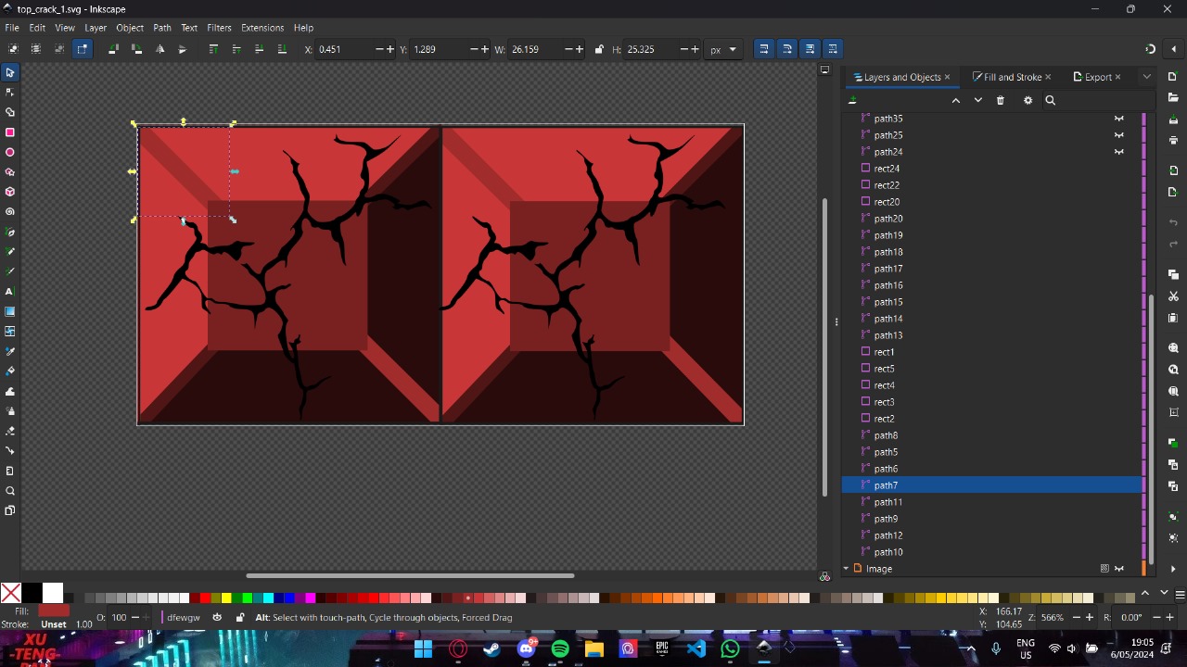The image size is (1187, 667).
Task: Toggle scale stroke width with object
Action: (764, 49)
